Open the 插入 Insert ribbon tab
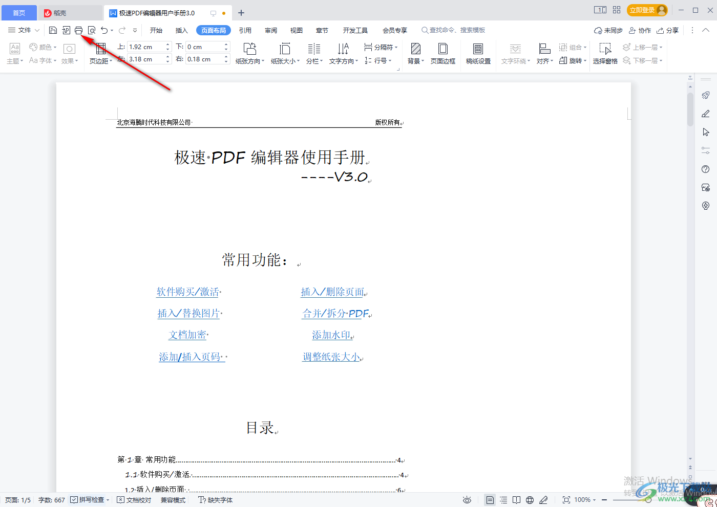Screen dimensions: 717x507 click(x=182, y=30)
